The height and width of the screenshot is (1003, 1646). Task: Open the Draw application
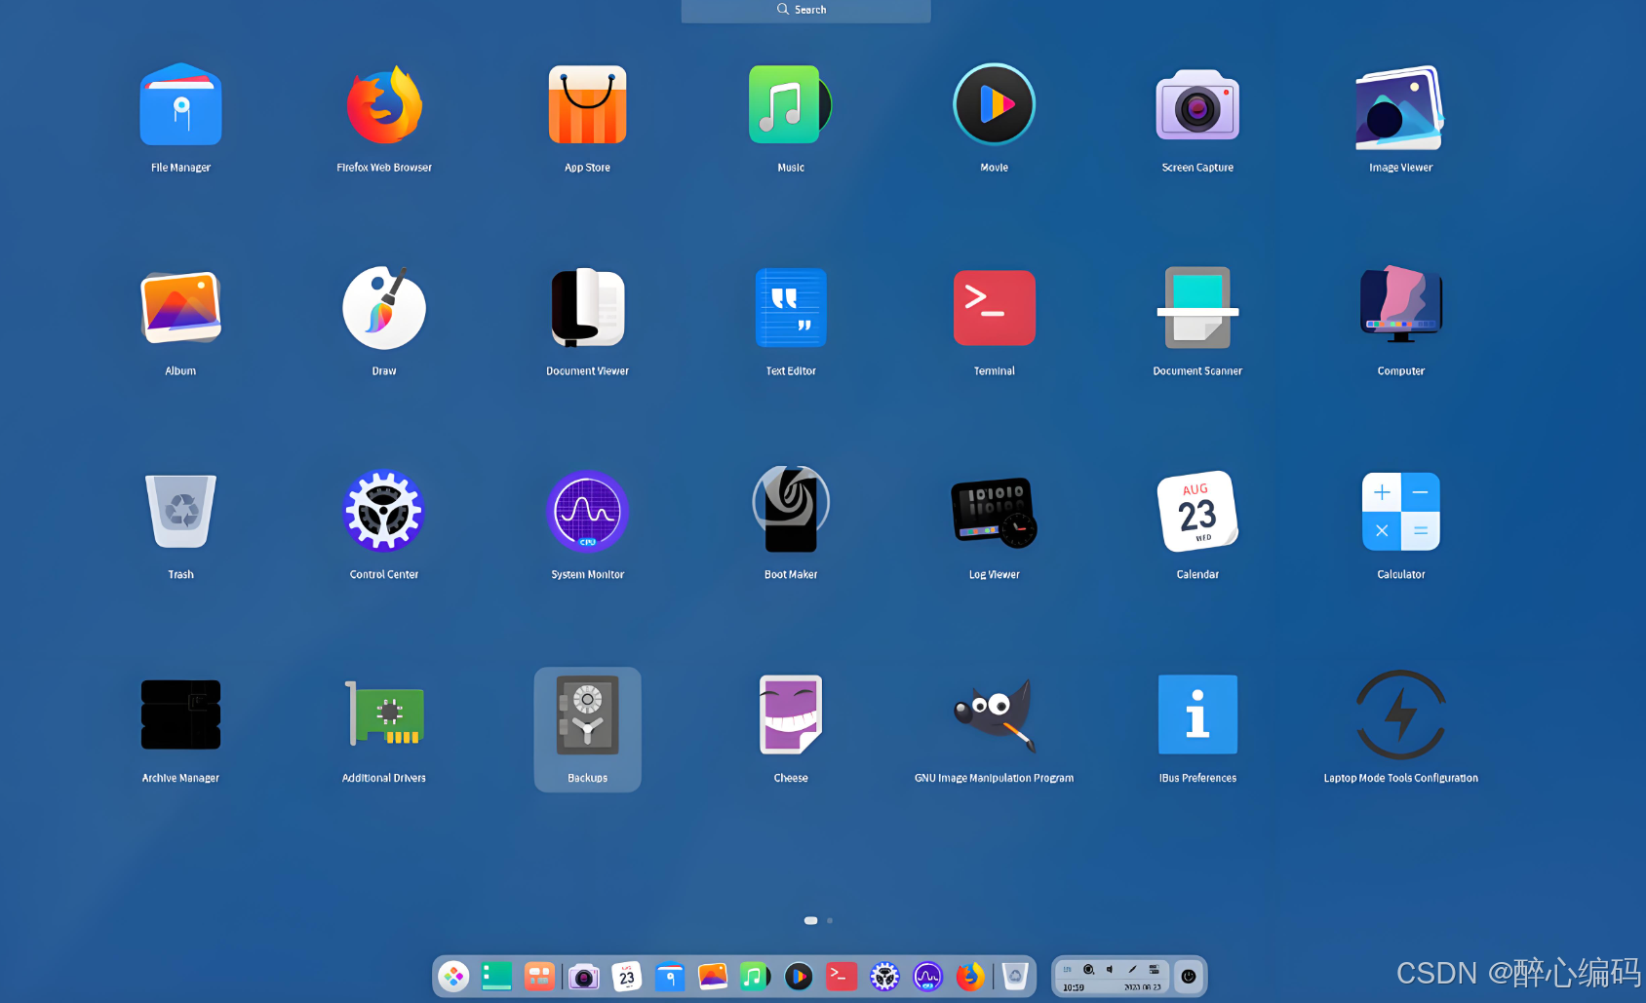(384, 310)
